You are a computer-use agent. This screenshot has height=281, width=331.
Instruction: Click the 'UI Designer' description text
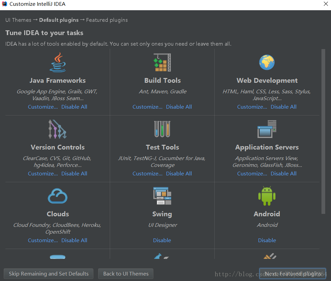(x=163, y=225)
